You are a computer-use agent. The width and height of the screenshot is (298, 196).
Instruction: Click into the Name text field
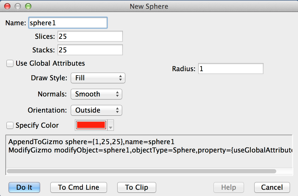(67, 23)
